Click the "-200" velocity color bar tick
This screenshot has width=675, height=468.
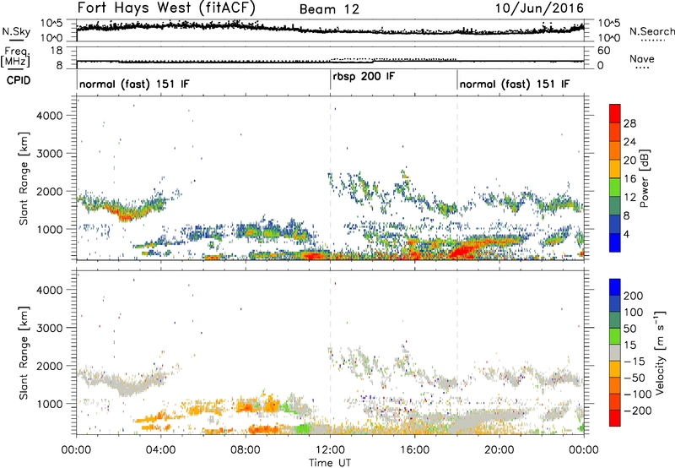[638, 411]
